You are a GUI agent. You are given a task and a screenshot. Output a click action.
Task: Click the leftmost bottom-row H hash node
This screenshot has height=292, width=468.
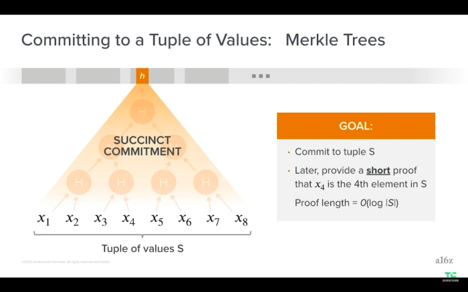79,182
